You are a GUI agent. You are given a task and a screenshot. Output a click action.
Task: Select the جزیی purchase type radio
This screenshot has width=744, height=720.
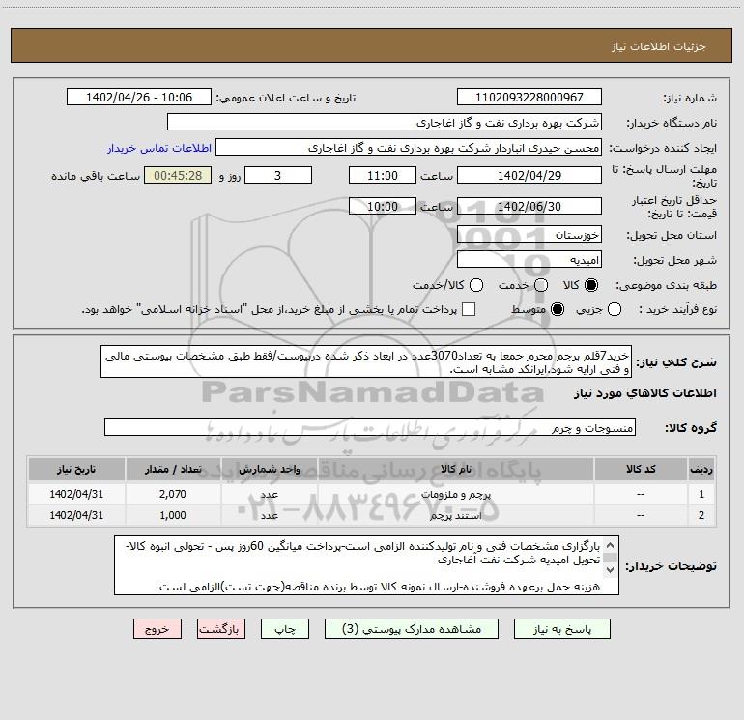tap(615, 309)
